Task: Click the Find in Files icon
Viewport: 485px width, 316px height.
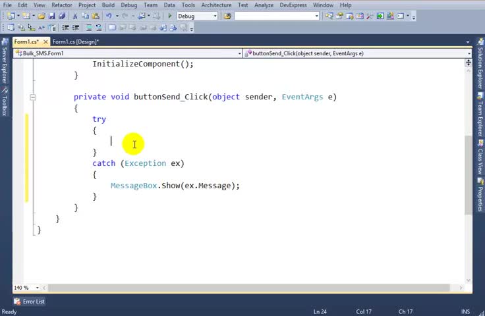Action: (227, 16)
